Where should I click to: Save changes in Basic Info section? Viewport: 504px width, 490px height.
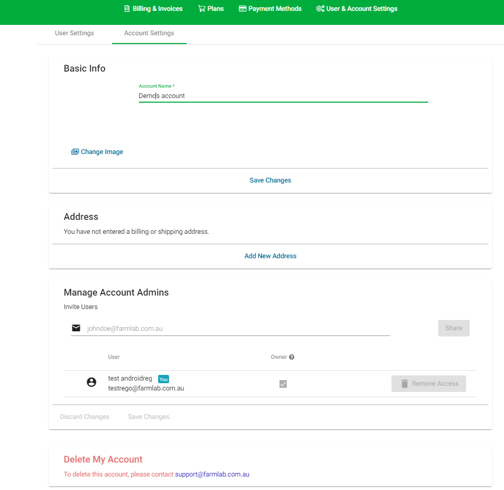click(270, 180)
